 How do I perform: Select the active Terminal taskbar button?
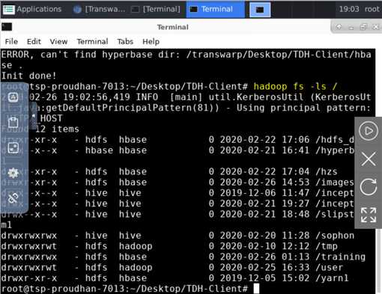pos(215,9)
